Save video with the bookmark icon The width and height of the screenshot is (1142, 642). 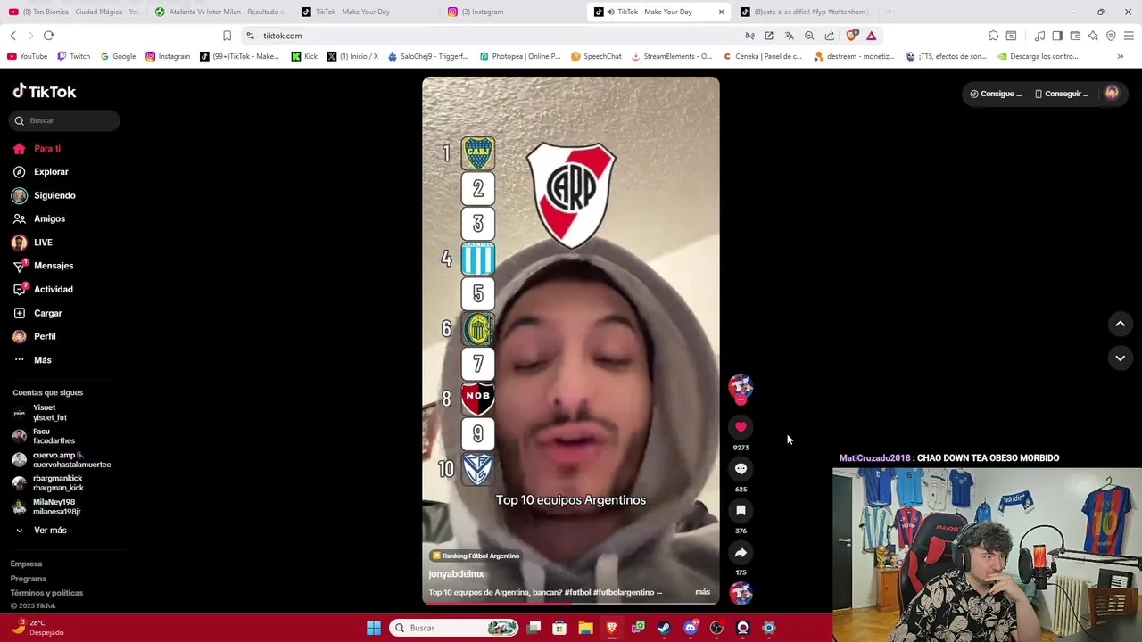741,511
